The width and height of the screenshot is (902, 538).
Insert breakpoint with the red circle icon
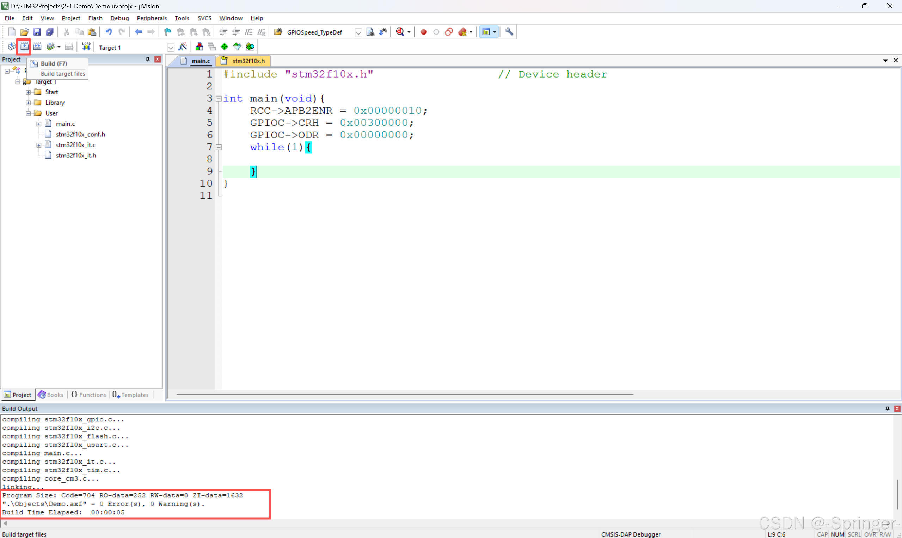[423, 32]
